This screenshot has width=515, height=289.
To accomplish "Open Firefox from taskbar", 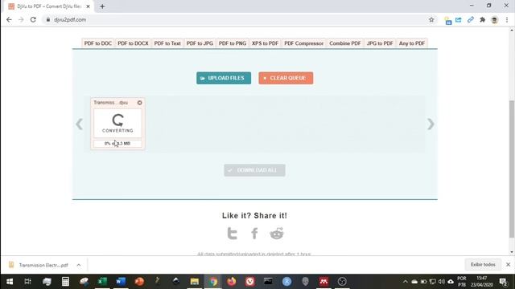I will click(x=232, y=282).
